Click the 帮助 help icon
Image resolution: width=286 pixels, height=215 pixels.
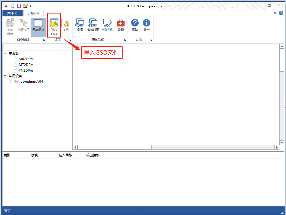tap(135, 26)
